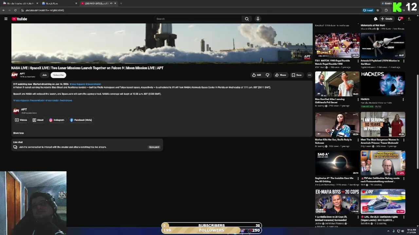
Task: Bookmark this page with star icon
Action: pyautogui.click(x=378, y=10)
